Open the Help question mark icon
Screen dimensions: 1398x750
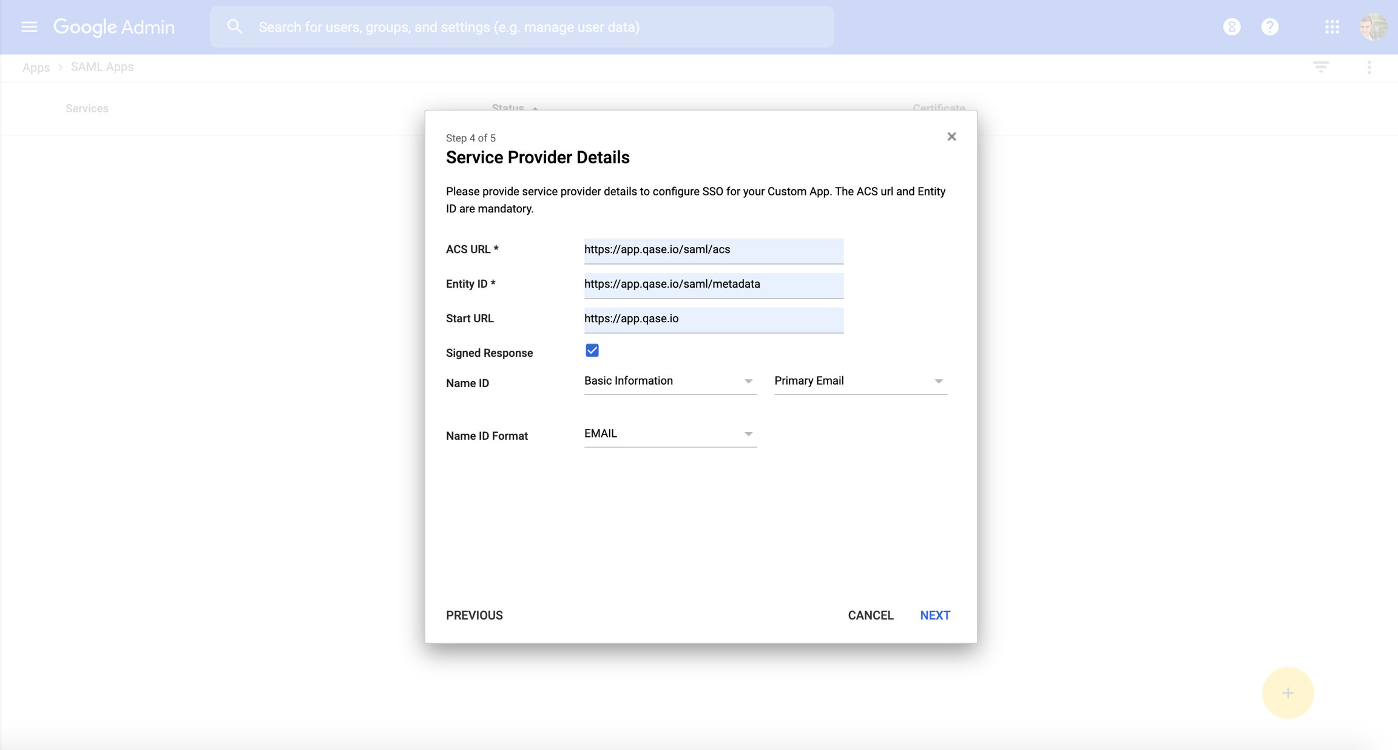[1270, 27]
